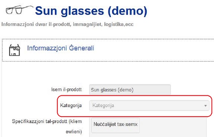Open the Kategorija dropdown
The height and width of the screenshot is (137, 214).
pyautogui.click(x=149, y=105)
